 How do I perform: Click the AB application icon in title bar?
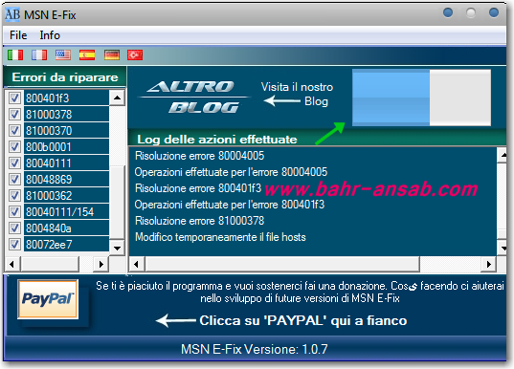point(12,14)
